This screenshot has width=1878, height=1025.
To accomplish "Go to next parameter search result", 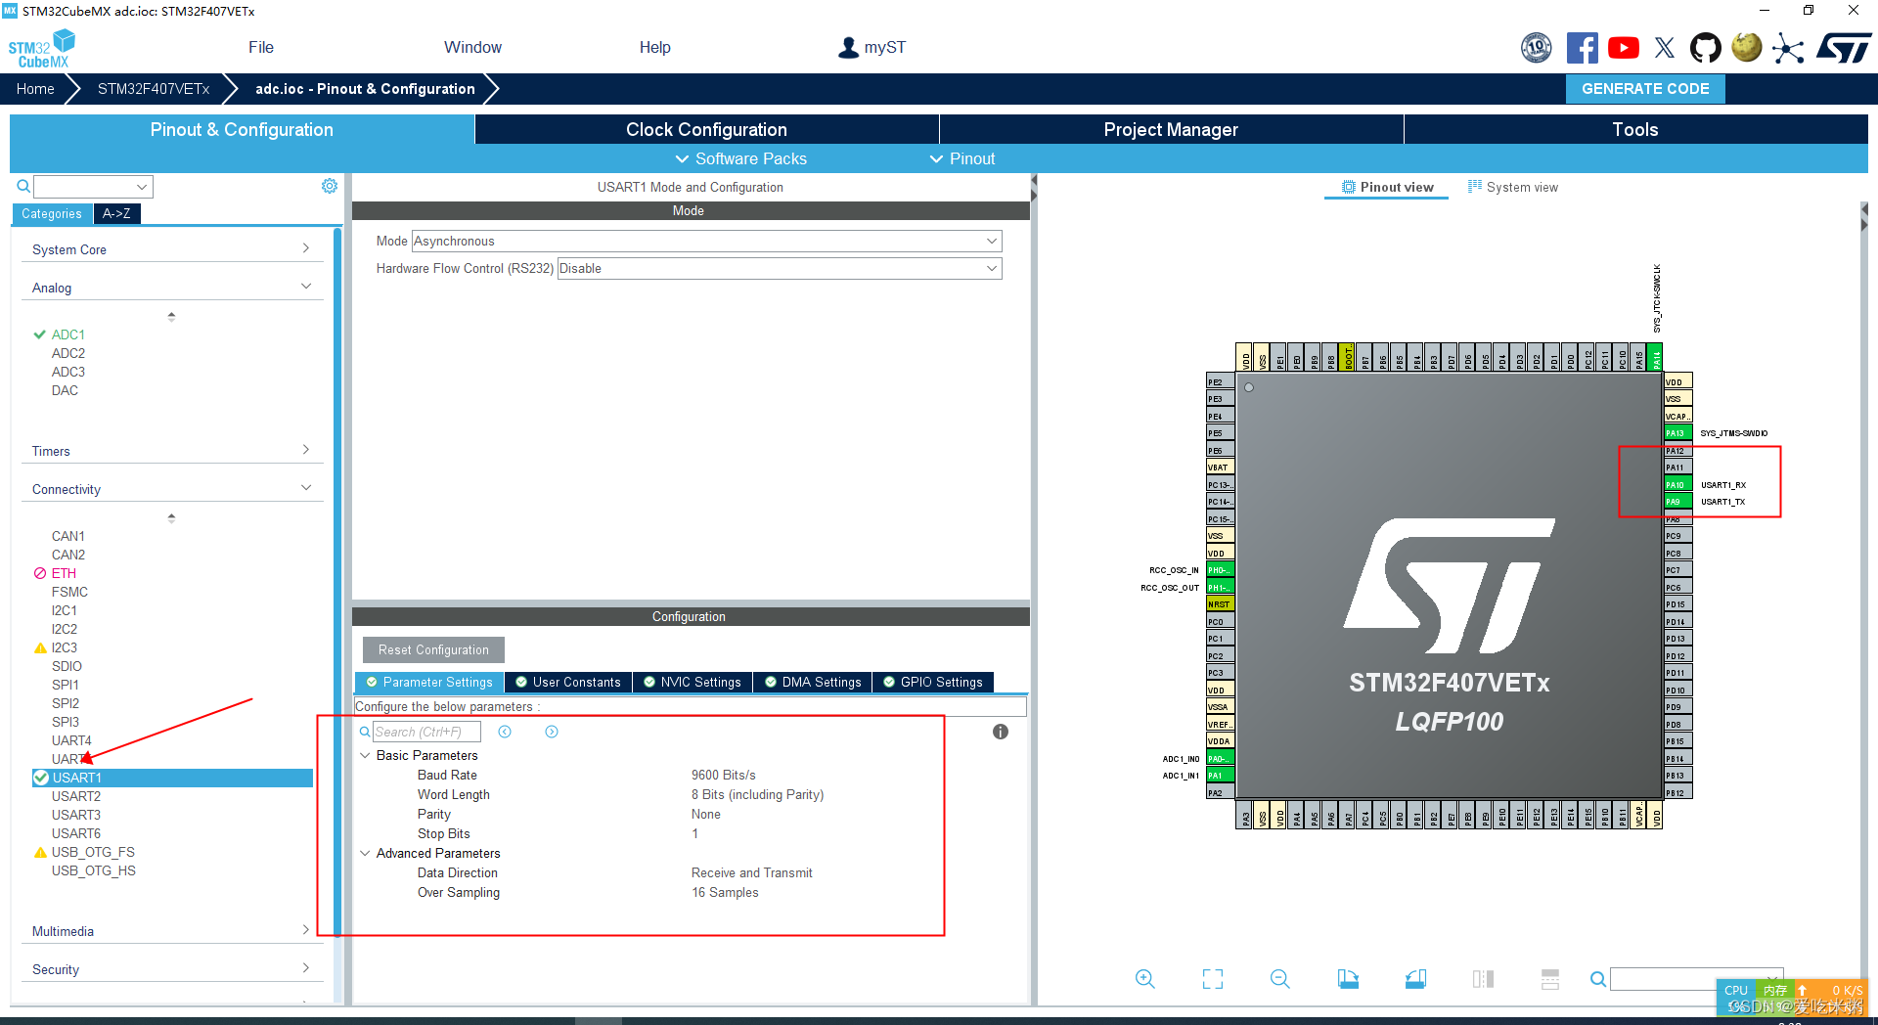I will (x=552, y=732).
